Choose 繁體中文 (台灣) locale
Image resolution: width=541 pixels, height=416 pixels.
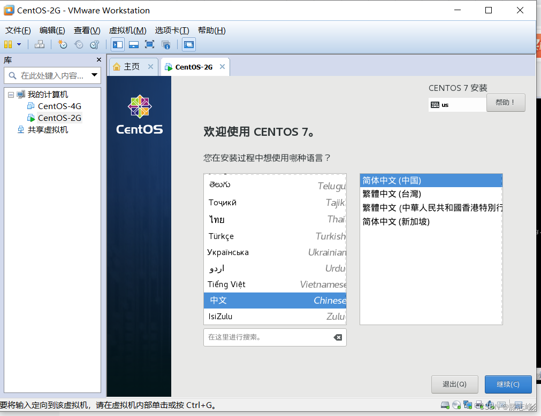click(x=431, y=194)
